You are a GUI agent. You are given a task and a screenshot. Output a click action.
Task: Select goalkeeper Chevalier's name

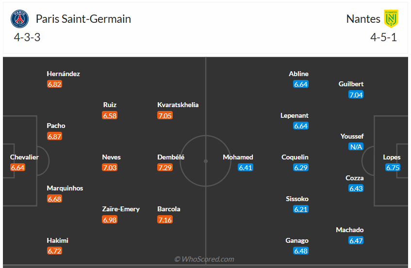pyautogui.click(x=24, y=157)
